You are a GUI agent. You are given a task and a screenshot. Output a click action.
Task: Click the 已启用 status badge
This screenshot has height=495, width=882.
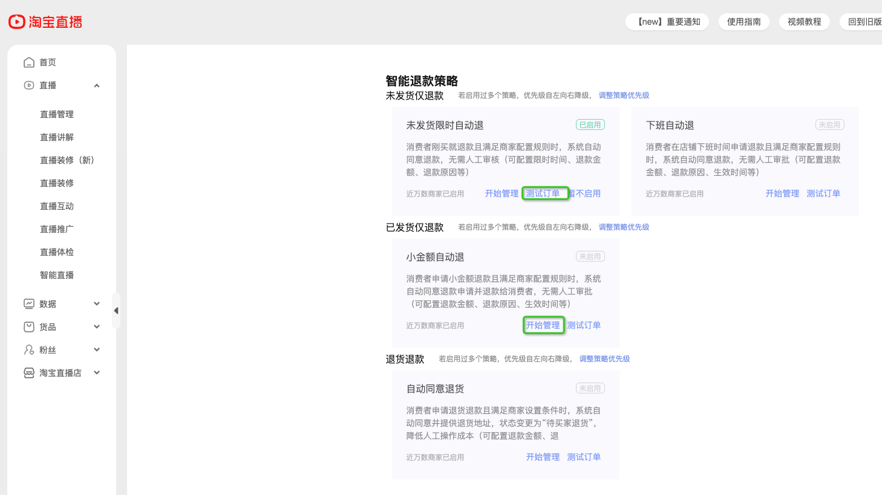tap(590, 125)
